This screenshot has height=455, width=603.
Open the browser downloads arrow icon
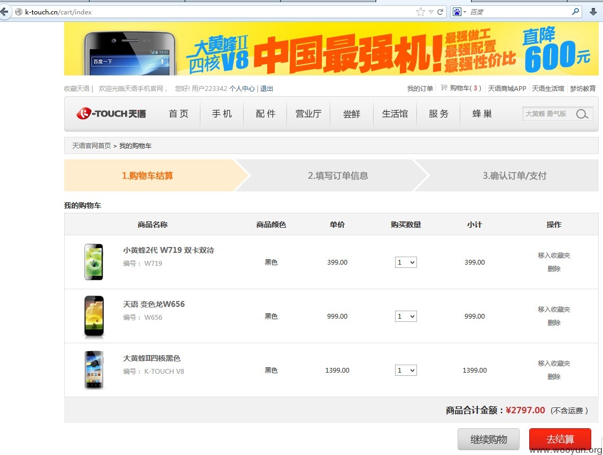(593, 12)
